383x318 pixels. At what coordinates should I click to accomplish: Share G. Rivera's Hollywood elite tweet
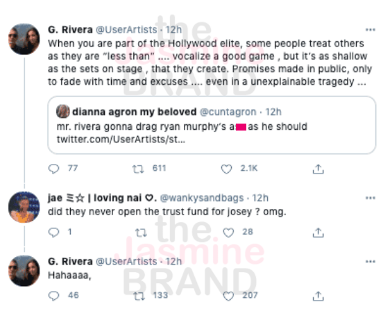[x=318, y=169]
